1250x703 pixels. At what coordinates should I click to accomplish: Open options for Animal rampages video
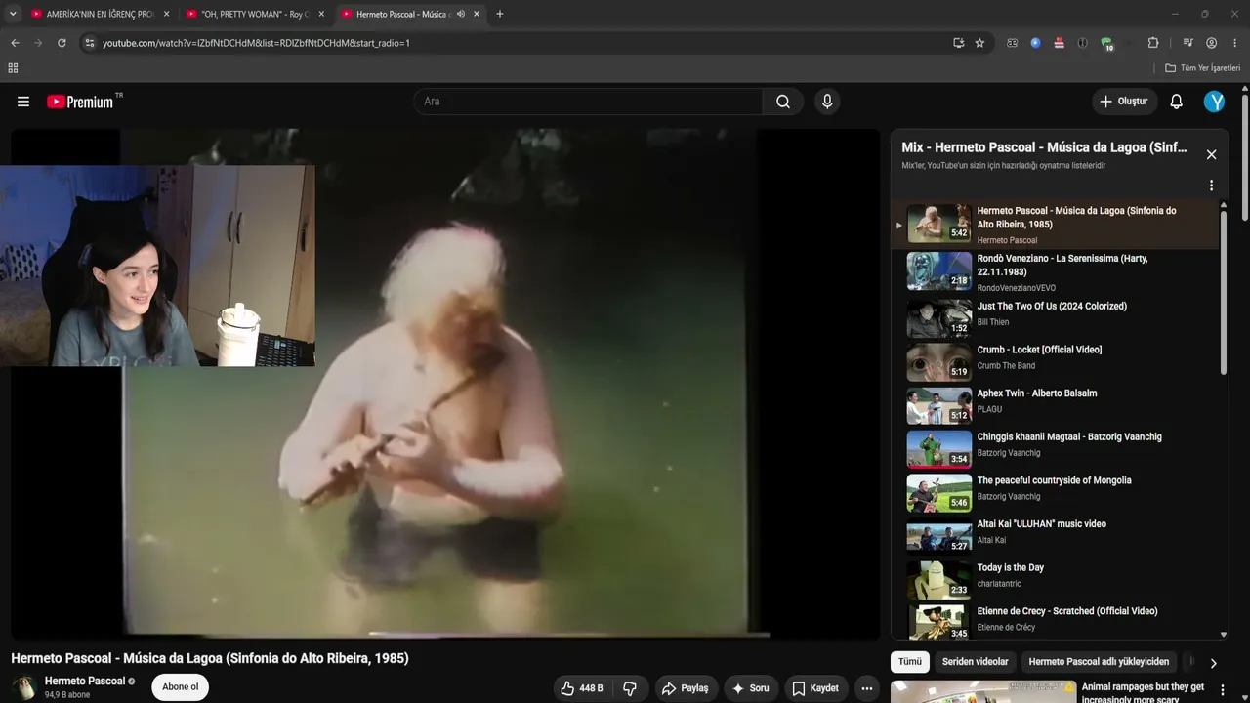(1222, 690)
